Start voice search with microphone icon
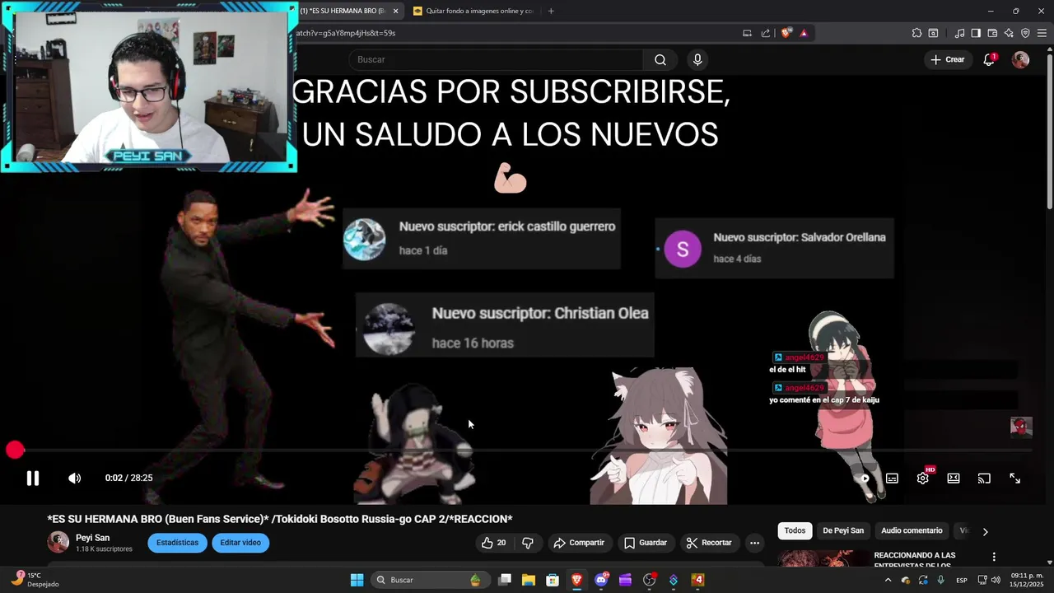This screenshot has height=593, width=1054. [697, 59]
